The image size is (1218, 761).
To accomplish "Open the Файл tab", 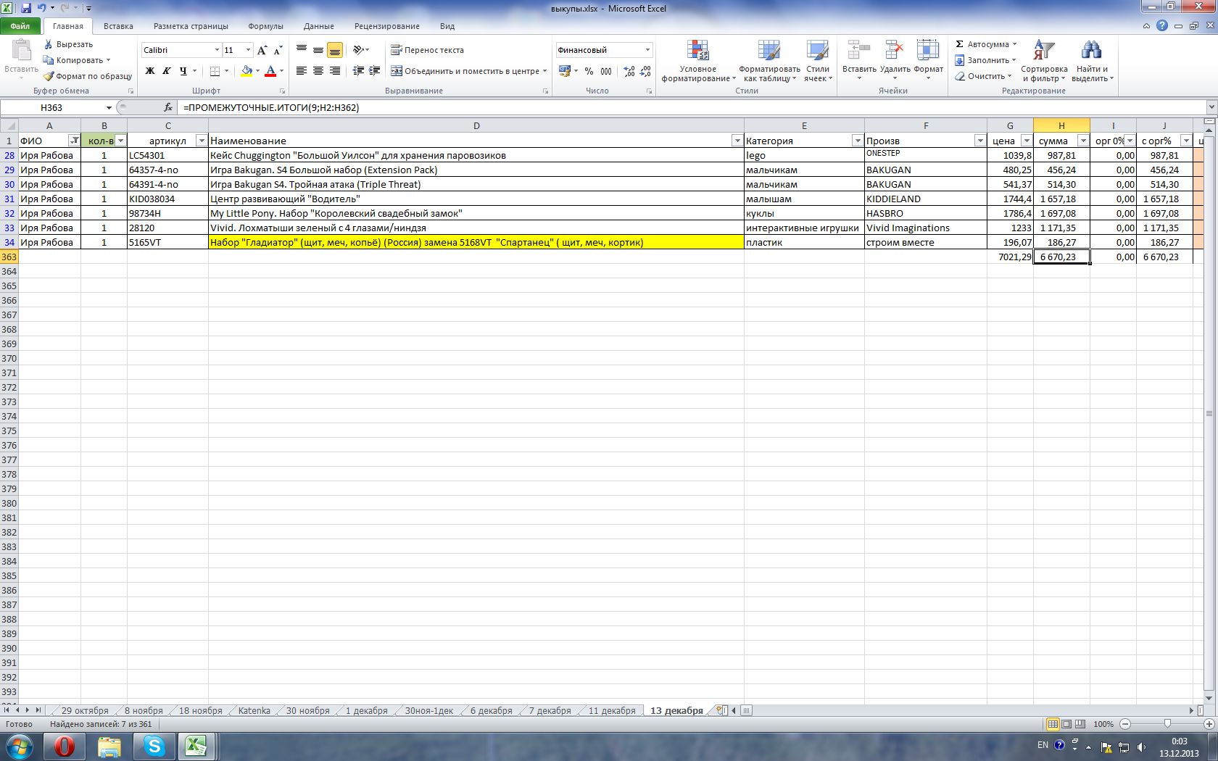I will point(20,26).
